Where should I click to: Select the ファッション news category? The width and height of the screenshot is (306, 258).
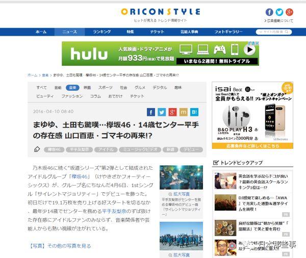click(x=72, y=96)
